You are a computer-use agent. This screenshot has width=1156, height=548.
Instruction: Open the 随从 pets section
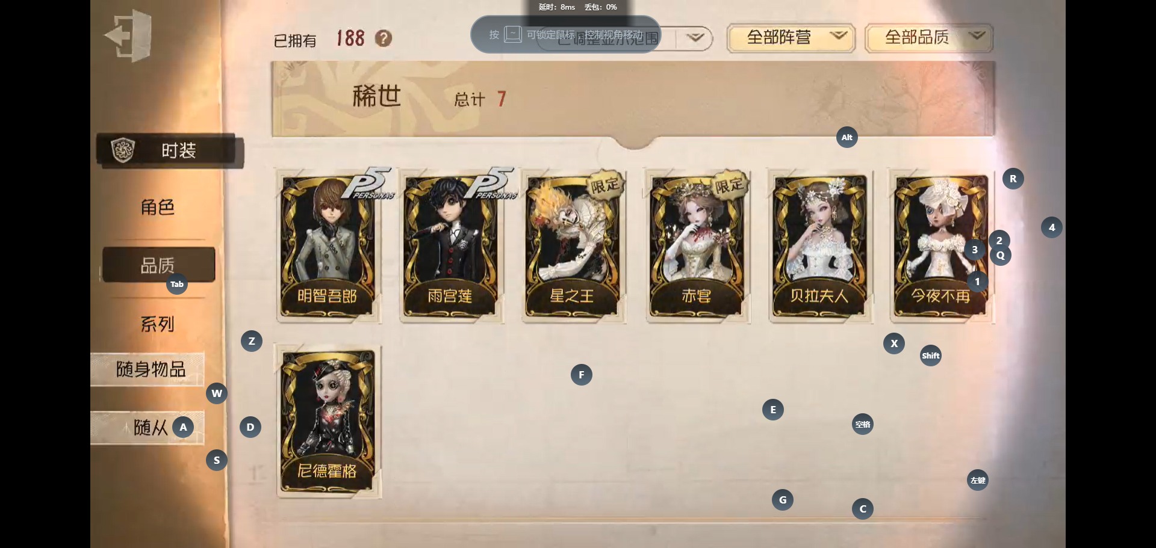coord(148,428)
